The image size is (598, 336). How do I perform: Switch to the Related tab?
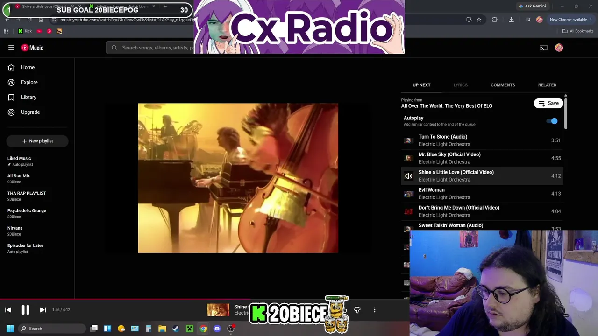(547, 85)
